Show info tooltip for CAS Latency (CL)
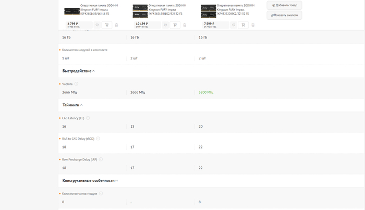 [88, 118]
